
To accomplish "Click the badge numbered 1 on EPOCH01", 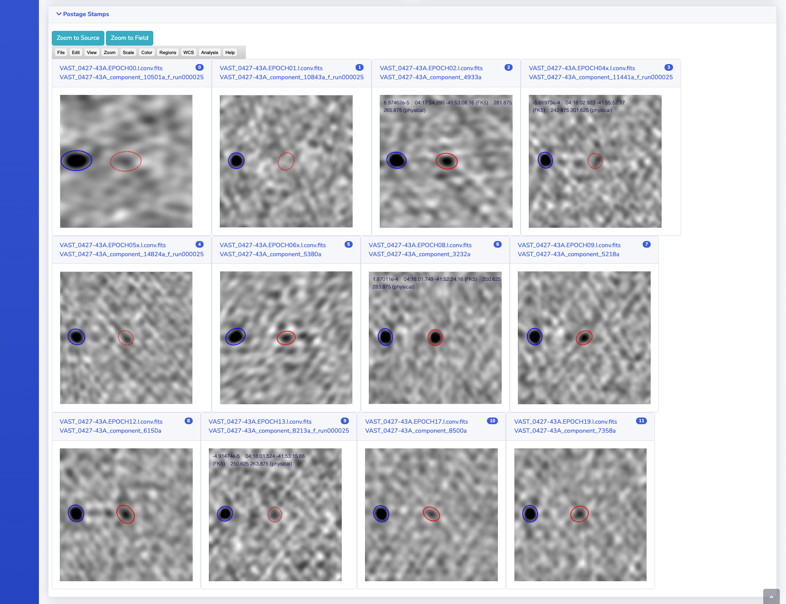I will point(360,67).
